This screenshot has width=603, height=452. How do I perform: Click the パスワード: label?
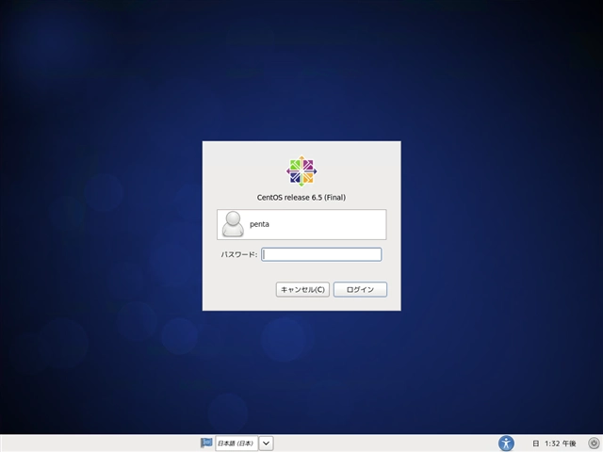(x=238, y=254)
